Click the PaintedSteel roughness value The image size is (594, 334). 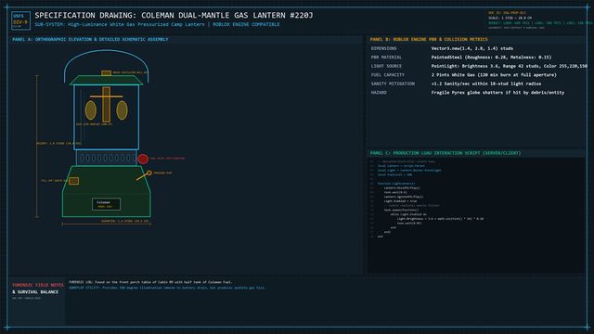point(491,58)
